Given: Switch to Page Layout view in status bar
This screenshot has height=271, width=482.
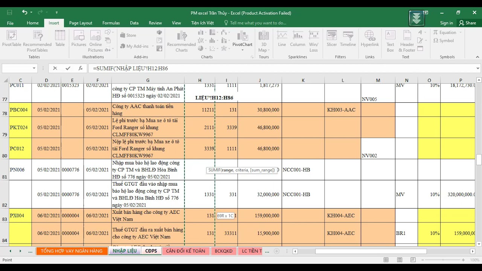Looking at the screenshot, I should click(x=400, y=260).
